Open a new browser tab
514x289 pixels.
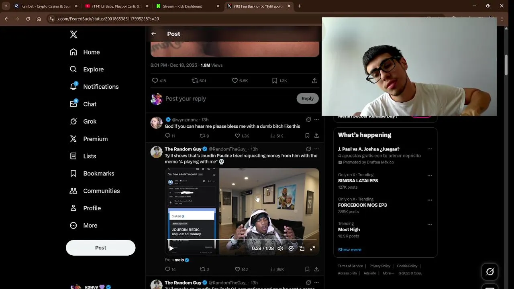300,6
